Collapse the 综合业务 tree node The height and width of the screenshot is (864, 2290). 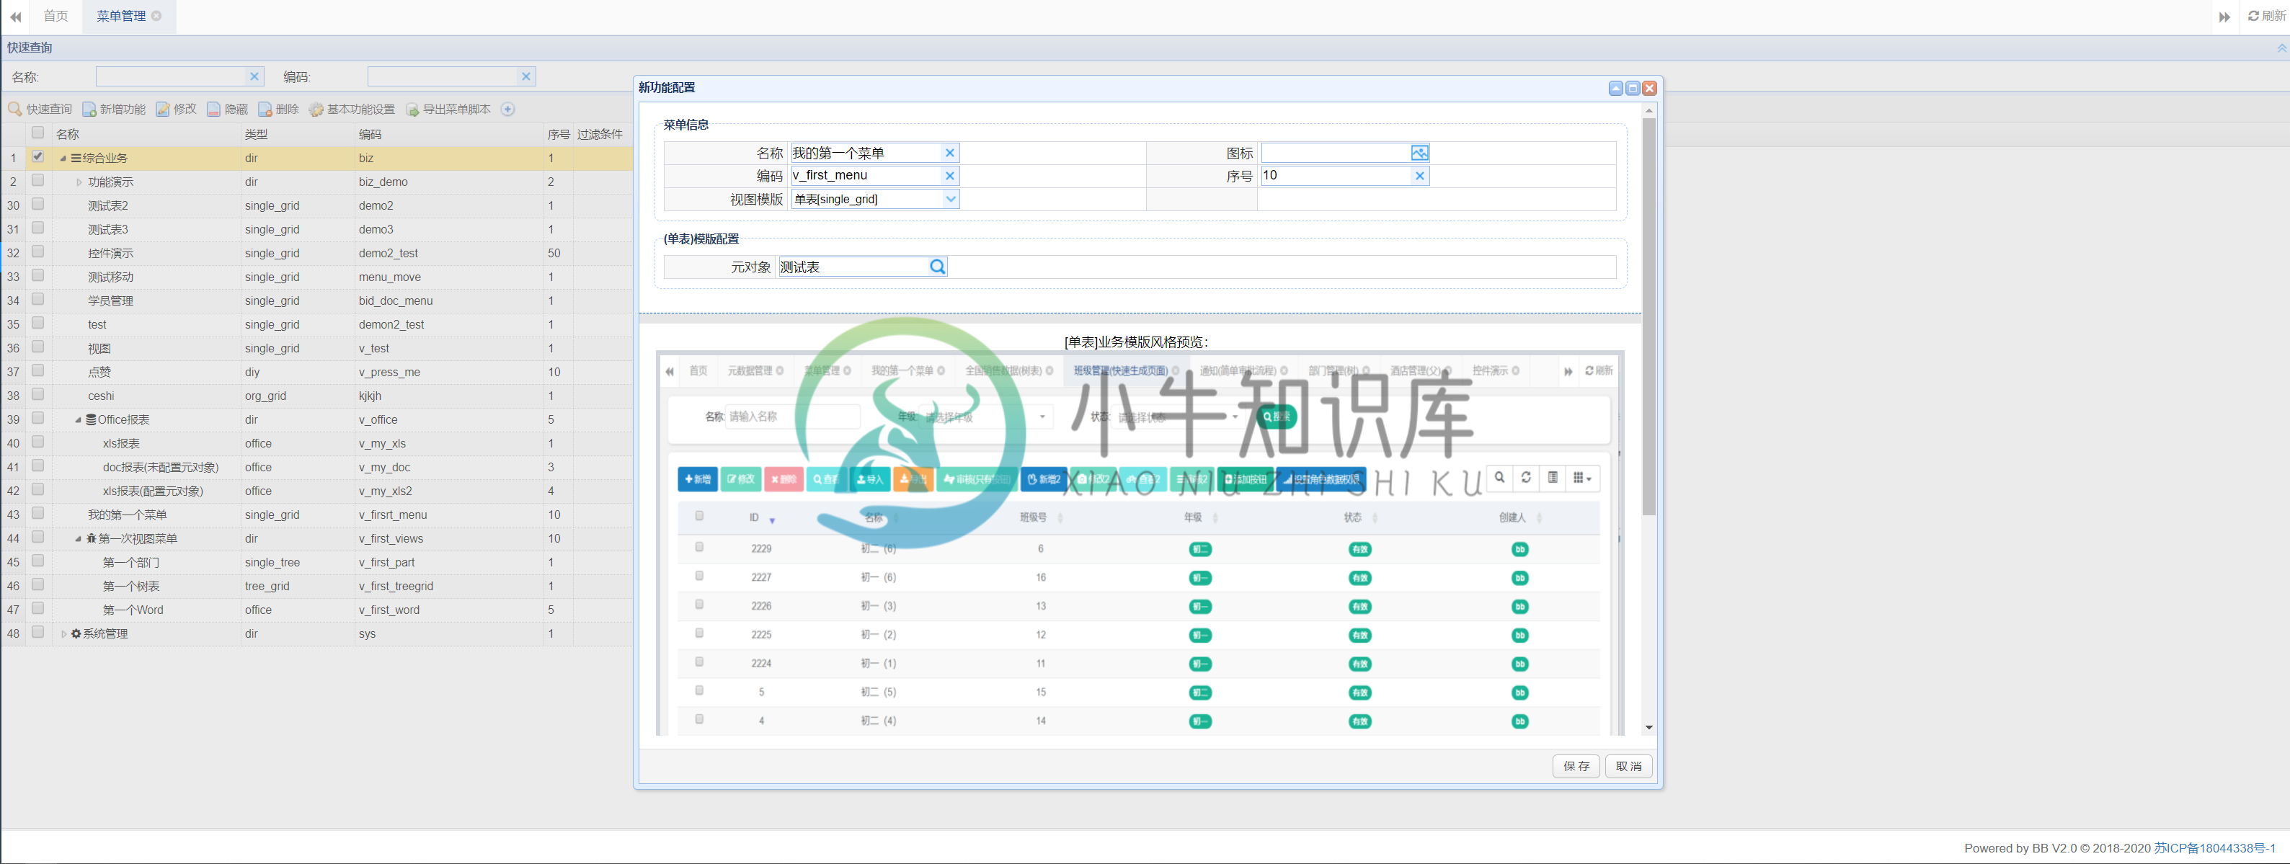[63, 159]
